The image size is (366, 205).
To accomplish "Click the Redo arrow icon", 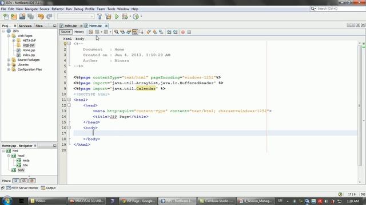I will 49,17.
